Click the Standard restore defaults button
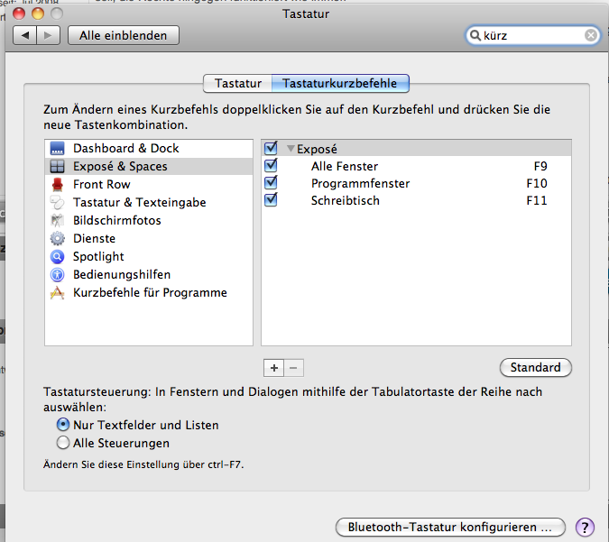 tap(535, 368)
